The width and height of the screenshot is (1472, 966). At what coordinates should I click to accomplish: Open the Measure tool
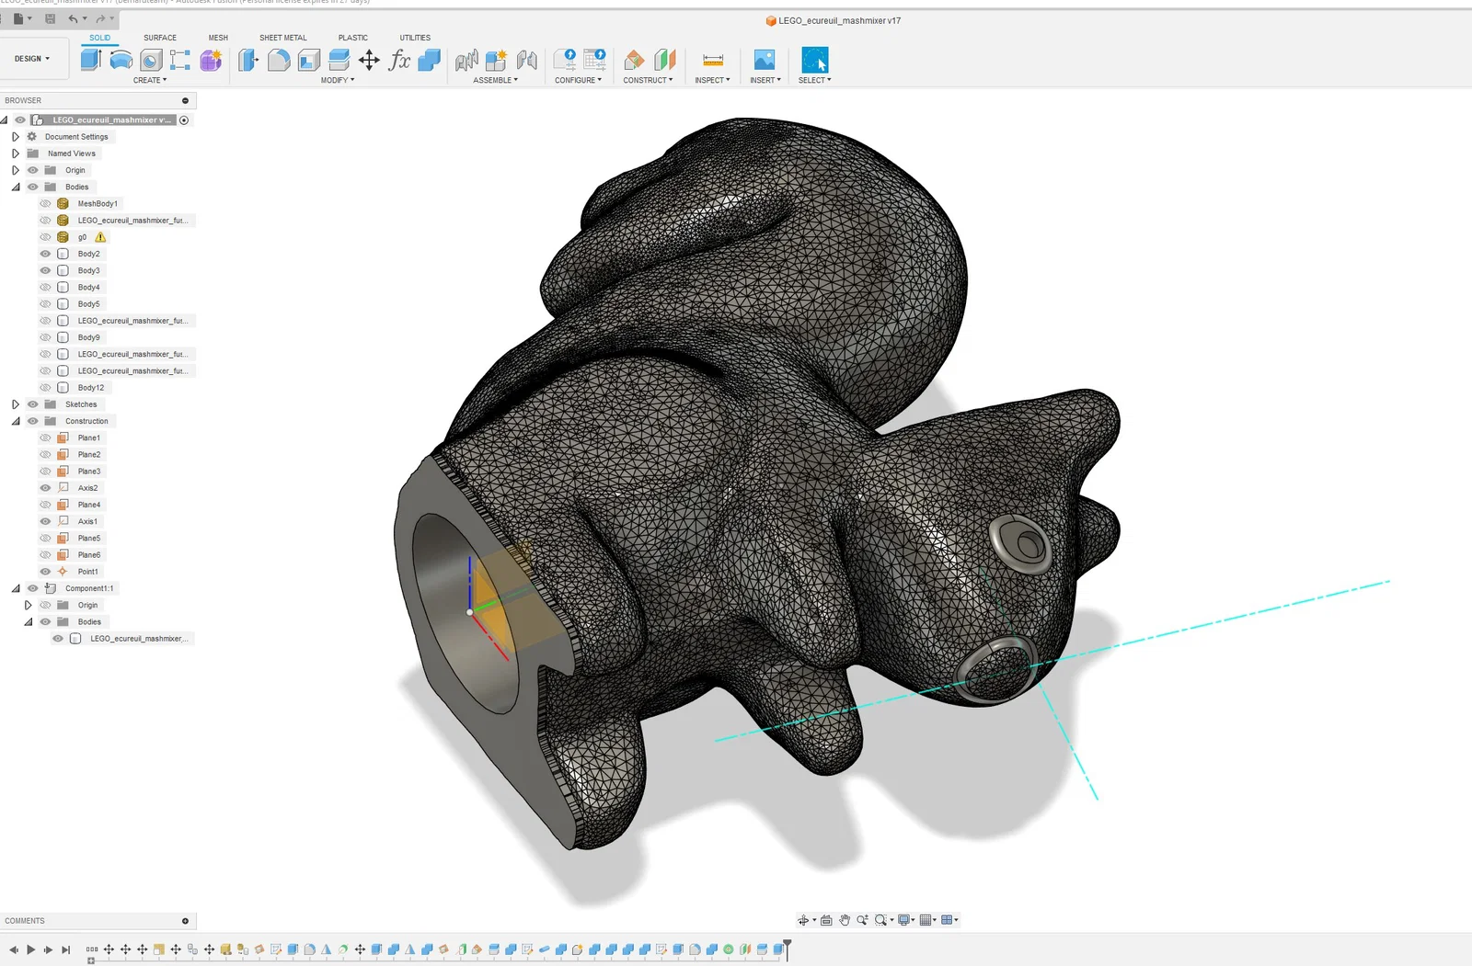pyautogui.click(x=713, y=60)
